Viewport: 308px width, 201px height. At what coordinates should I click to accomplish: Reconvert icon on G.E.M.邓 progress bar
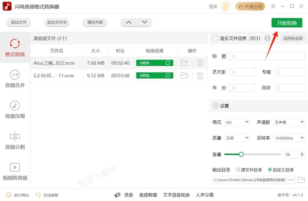tap(167, 76)
